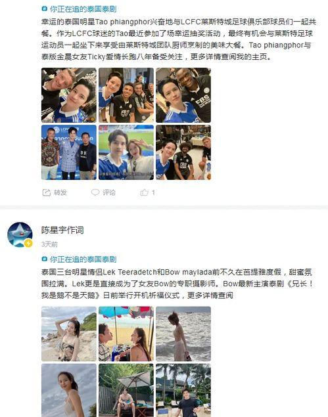Screen dimensions: 328x417
Task: Open couple under beach umbrella photo
Action: pyautogui.click(x=126, y=334)
